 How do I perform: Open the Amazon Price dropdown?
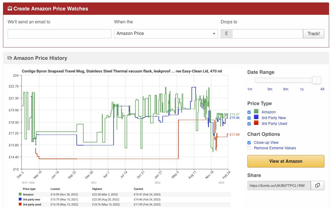pyautogui.click(x=166, y=33)
